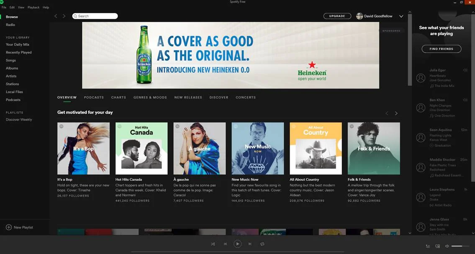Image resolution: width=475 pixels, height=254 pixels.
Task: Start playback with the play button
Action: click(x=238, y=244)
